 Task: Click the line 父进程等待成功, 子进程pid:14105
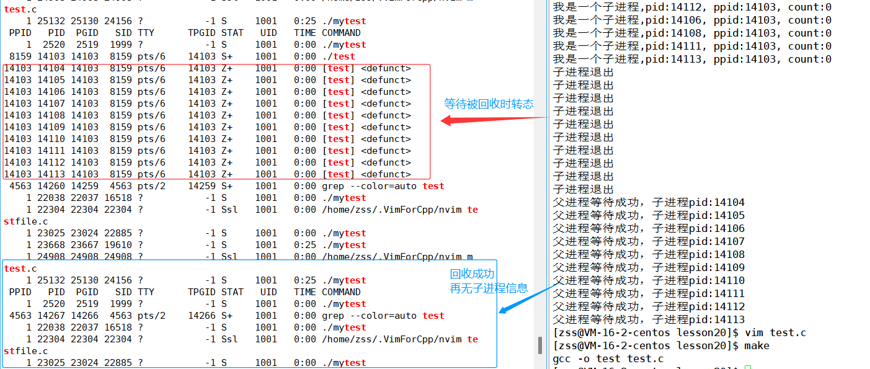(649, 215)
